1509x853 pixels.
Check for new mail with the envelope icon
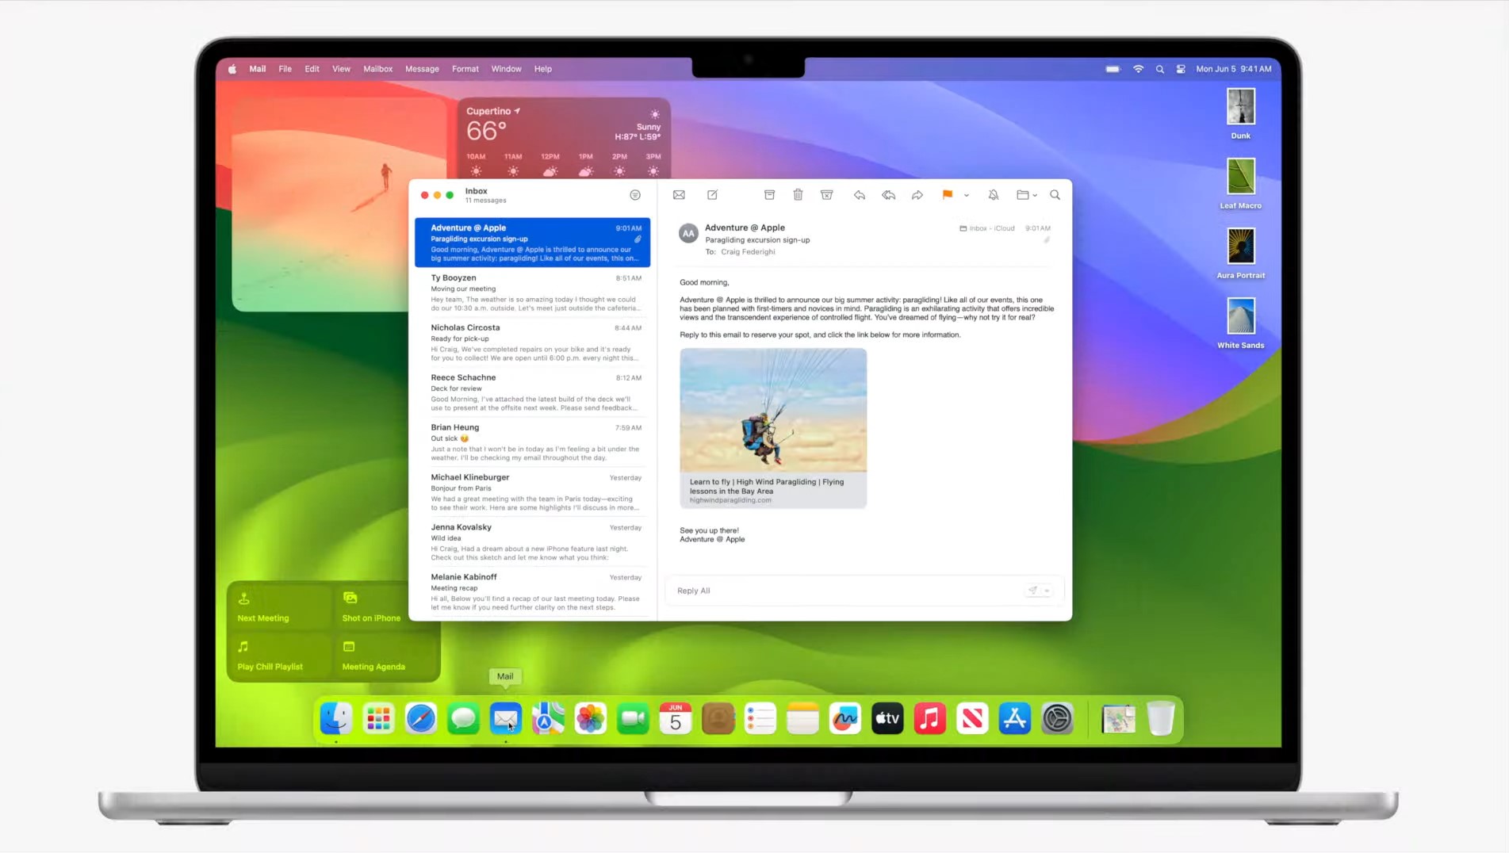[680, 194]
